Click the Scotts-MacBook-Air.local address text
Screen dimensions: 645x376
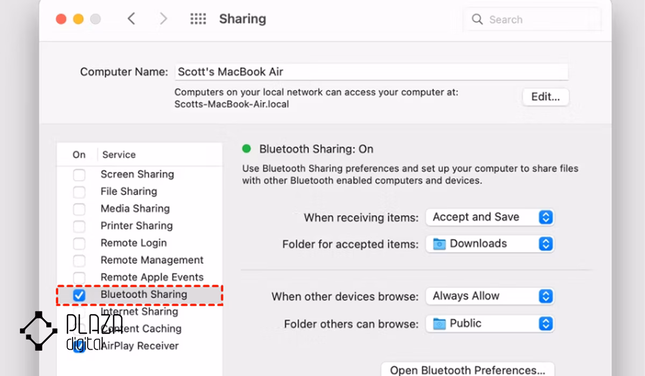pos(232,104)
